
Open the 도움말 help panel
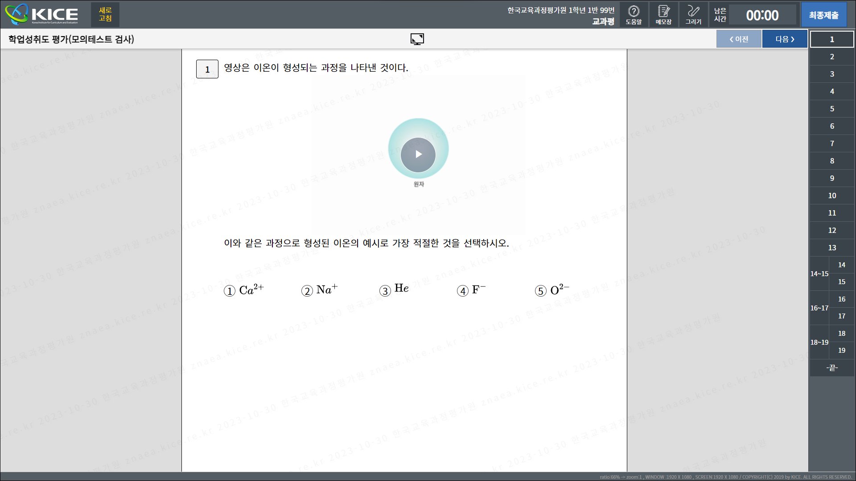[x=634, y=14]
